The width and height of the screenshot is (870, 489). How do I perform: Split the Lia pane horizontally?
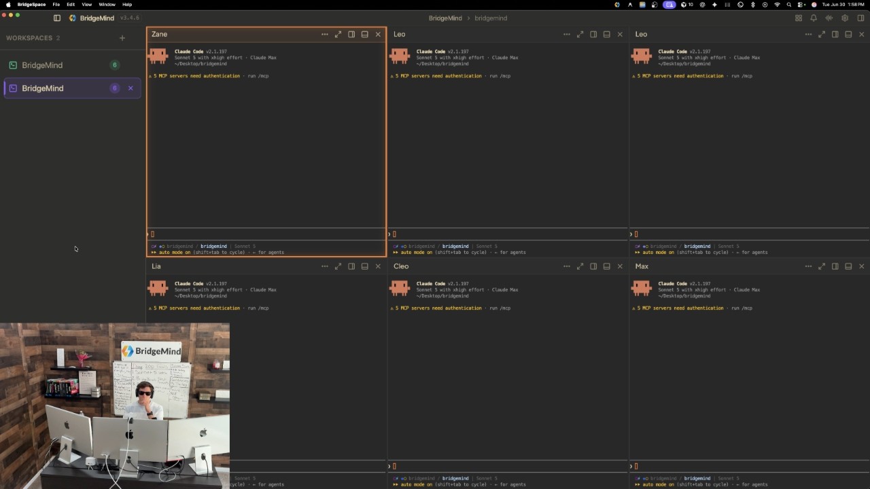click(365, 266)
